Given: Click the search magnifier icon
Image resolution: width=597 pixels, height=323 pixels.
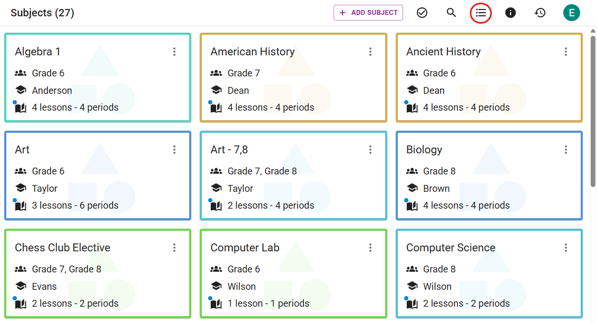Looking at the screenshot, I should click(x=451, y=13).
